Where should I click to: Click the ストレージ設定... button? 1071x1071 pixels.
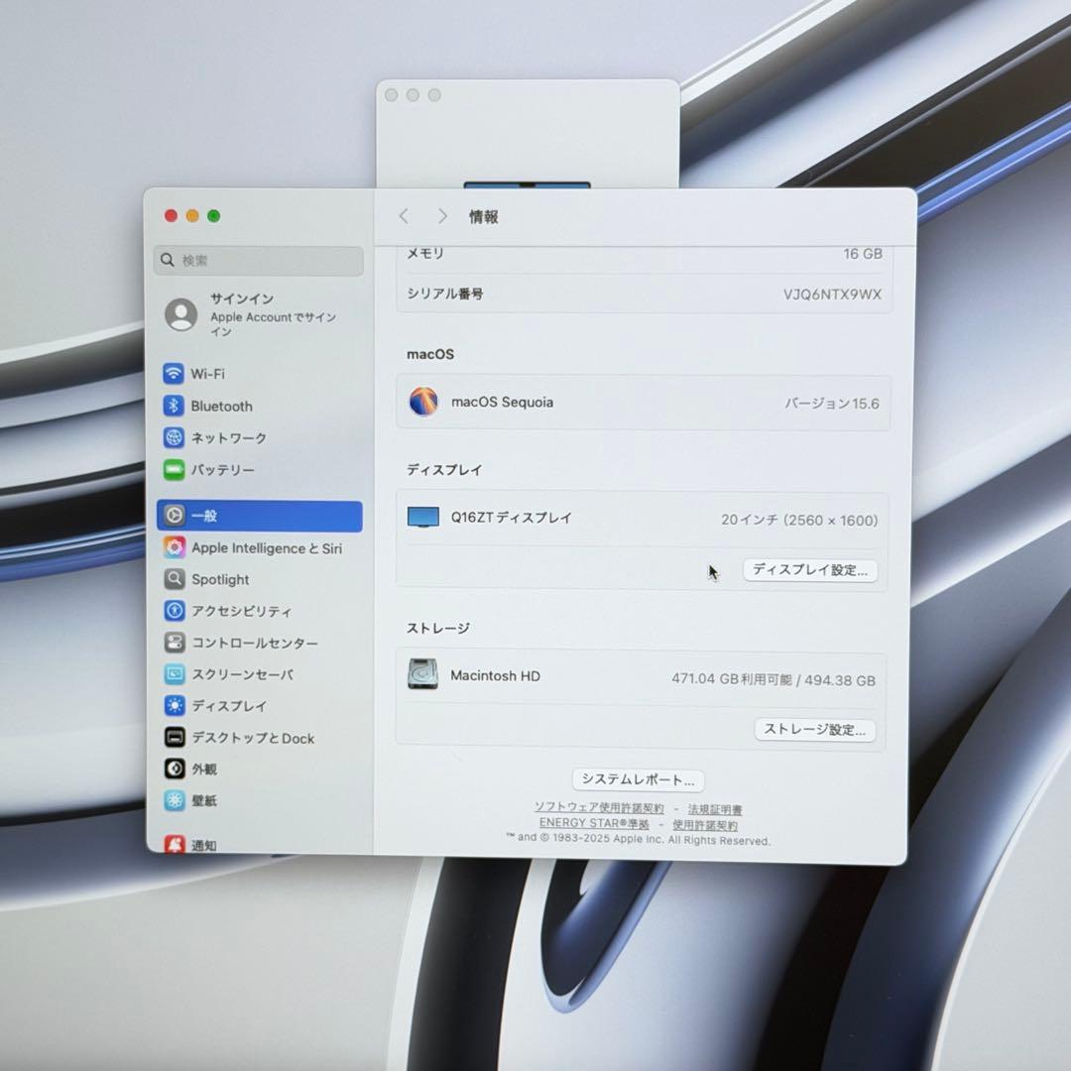click(815, 730)
